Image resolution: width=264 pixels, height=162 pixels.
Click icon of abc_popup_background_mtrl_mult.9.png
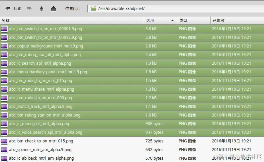pos(4,46)
